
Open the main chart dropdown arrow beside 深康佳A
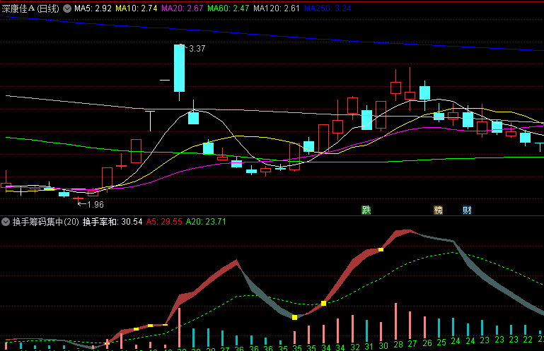[67, 8]
